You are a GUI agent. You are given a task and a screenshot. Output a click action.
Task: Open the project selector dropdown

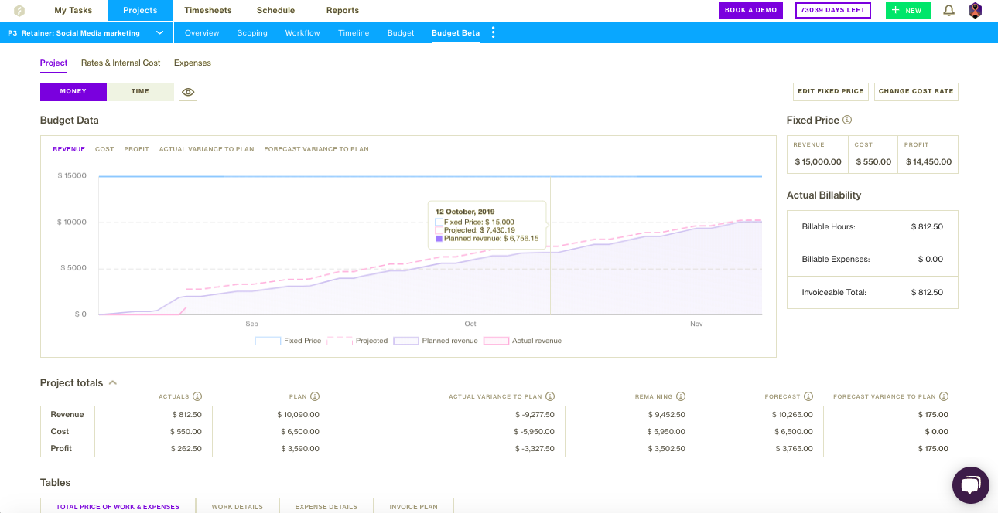(x=87, y=33)
